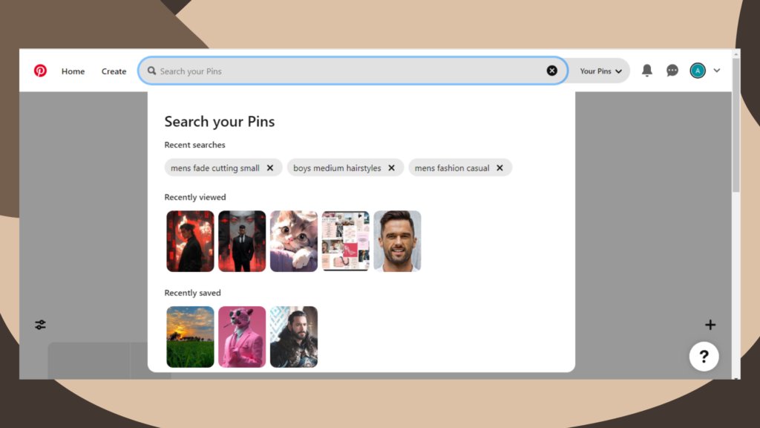Click the profile avatar icon
Image resolution: width=760 pixels, height=428 pixels.
(698, 71)
